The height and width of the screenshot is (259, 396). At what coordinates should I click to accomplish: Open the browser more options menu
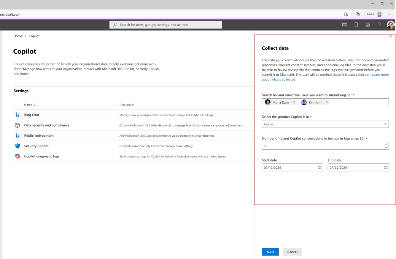pyautogui.click(x=390, y=14)
